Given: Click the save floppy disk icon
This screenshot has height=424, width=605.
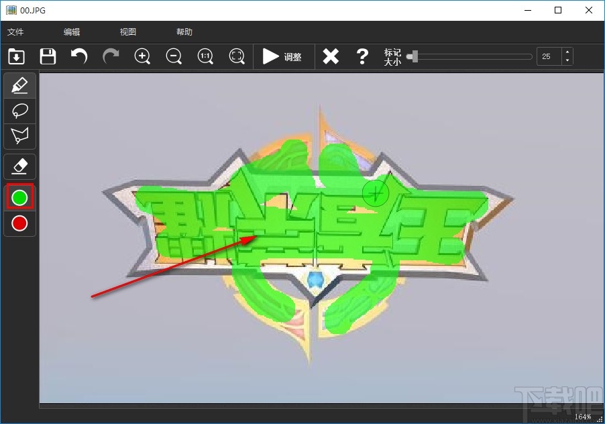Looking at the screenshot, I should point(48,56).
